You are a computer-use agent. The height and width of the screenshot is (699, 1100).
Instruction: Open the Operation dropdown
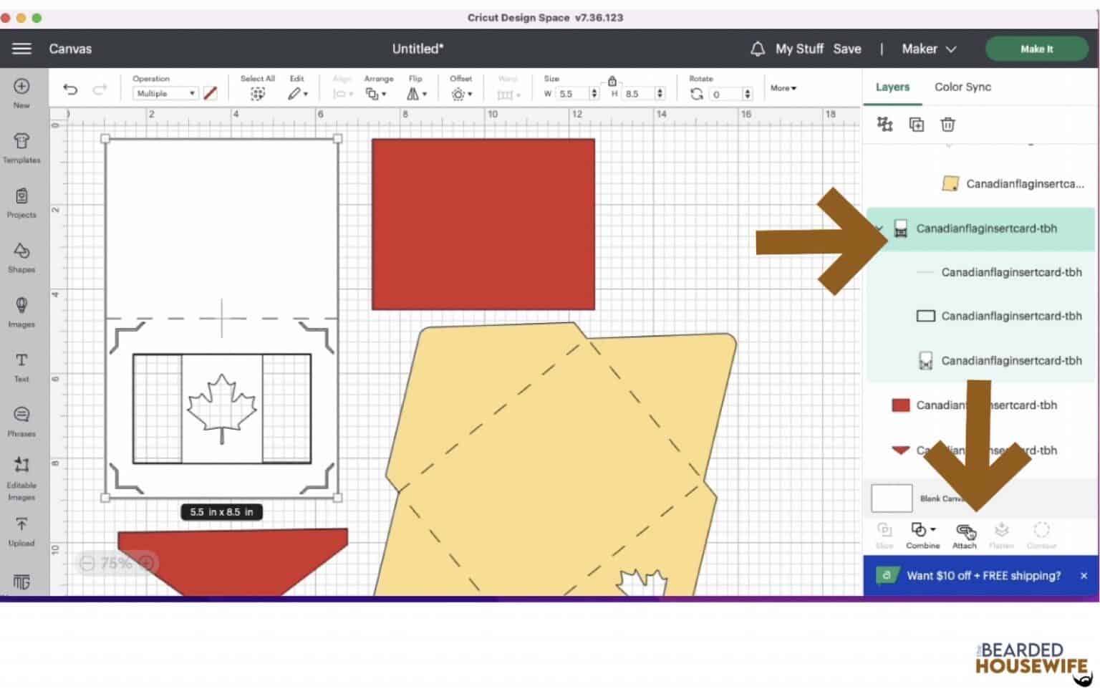pyautogui.click(x=165, y=94)
